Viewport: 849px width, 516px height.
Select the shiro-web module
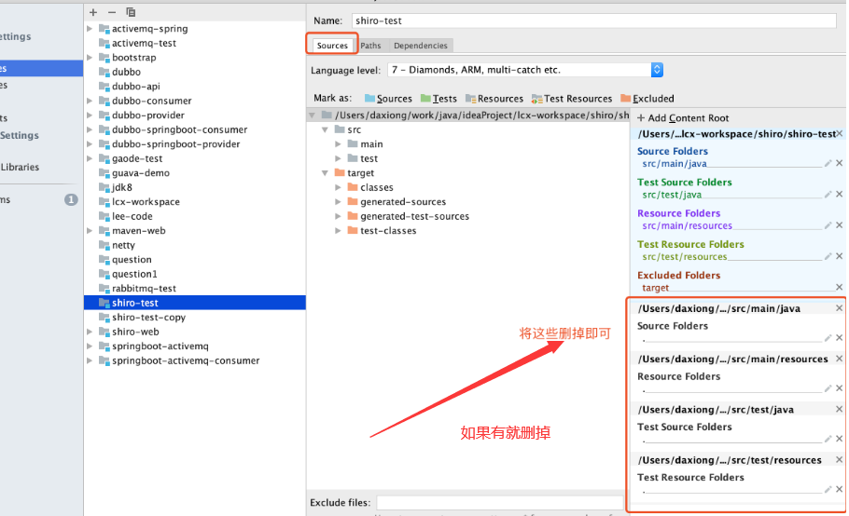(135, 332)
